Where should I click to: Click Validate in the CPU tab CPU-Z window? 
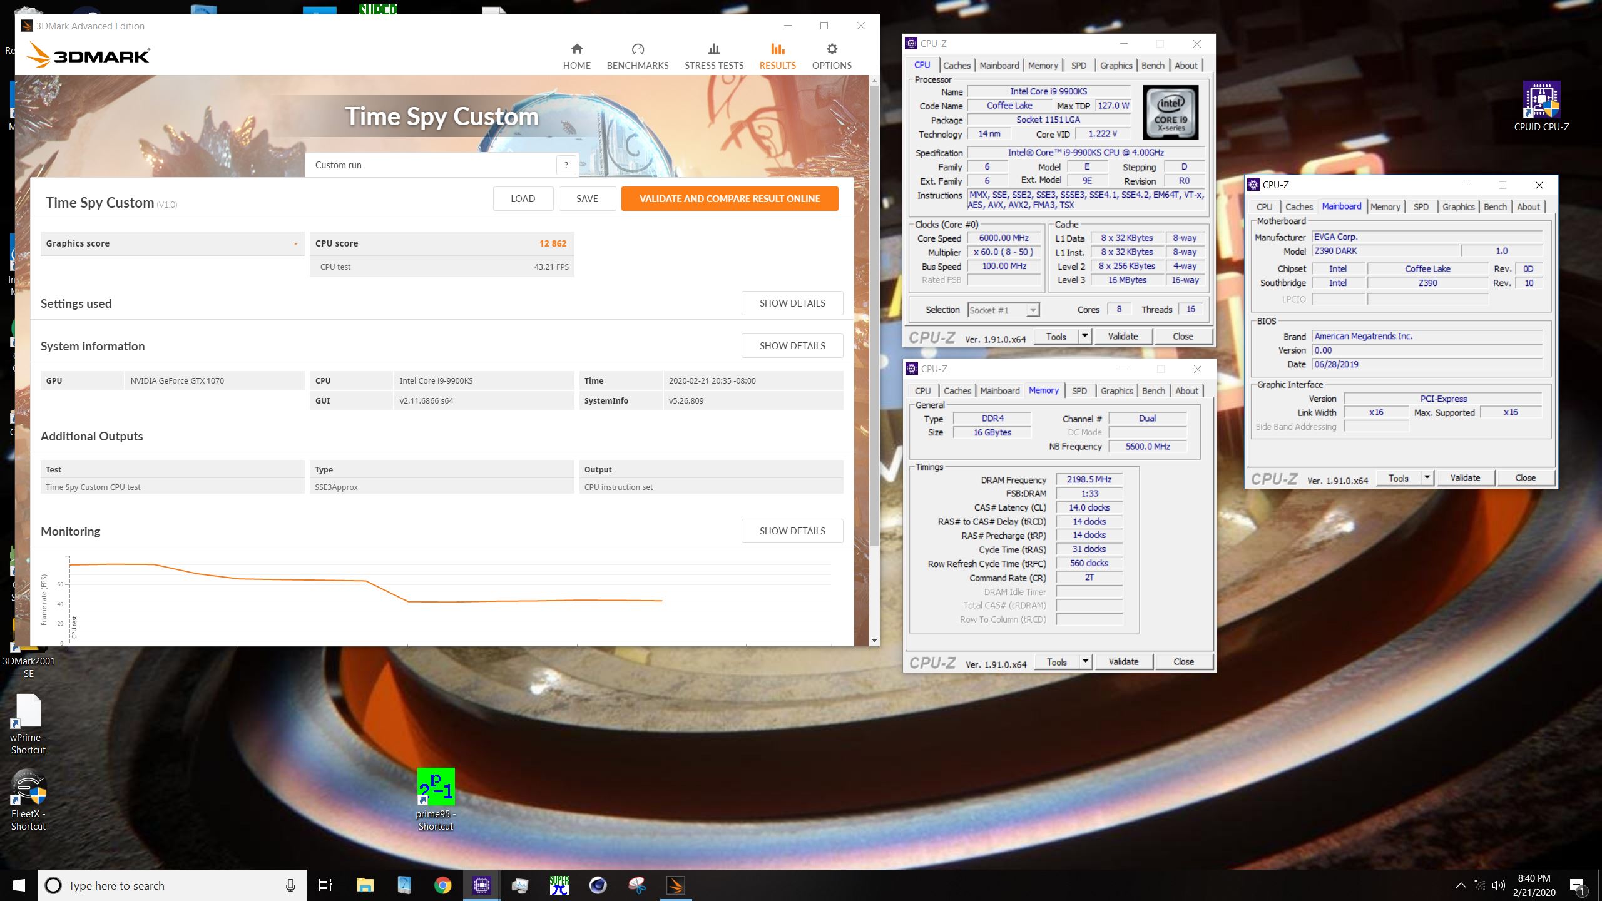(1123, 337)
